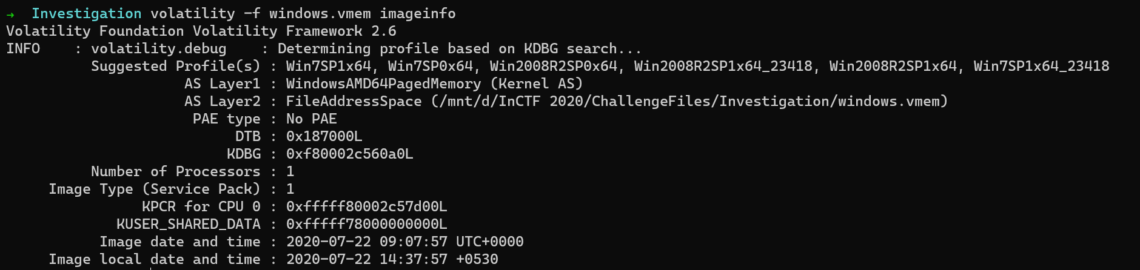Screen dimensions: 1140x270
Task: Click the DTB value 0x187000L
Action: click(324, 136)
